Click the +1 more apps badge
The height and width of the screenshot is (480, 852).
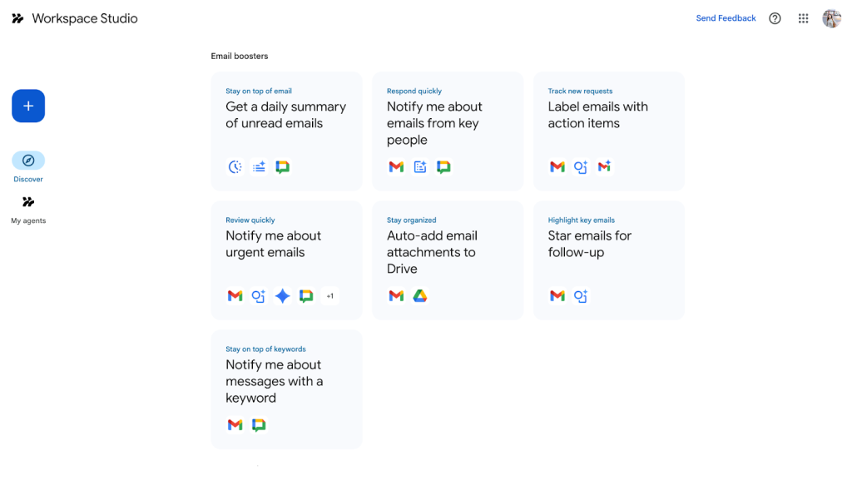coord(329,296)
